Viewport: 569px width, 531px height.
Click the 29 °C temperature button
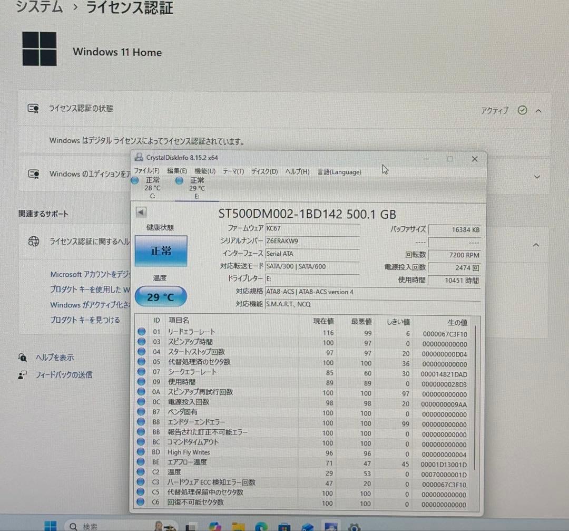tap(161, 297)
